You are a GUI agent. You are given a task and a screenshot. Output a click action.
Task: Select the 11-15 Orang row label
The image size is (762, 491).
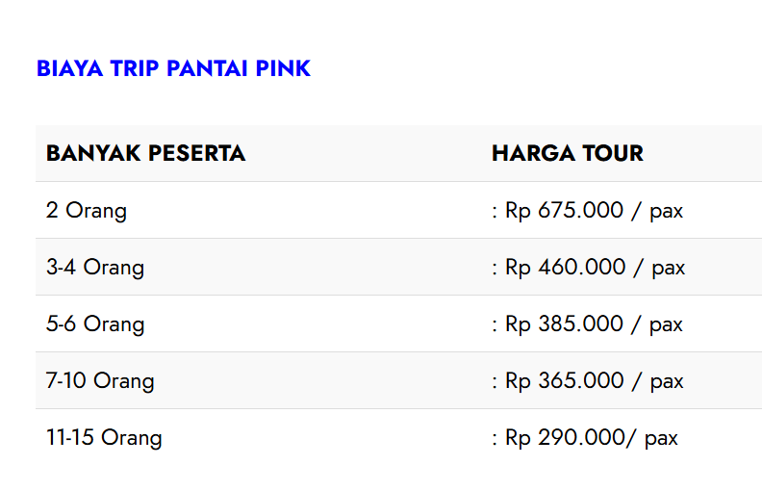(104, 438)
